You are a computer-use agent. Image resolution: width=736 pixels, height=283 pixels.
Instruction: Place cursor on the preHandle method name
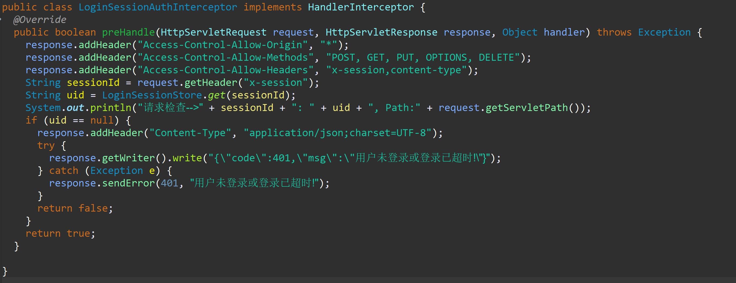click(x=128, y=32)
